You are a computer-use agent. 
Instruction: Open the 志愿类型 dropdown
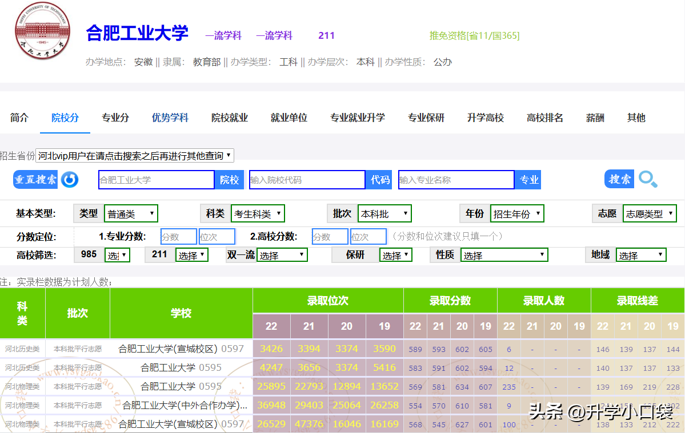650,214
